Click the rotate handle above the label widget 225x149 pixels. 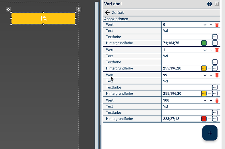pos(78,9)
